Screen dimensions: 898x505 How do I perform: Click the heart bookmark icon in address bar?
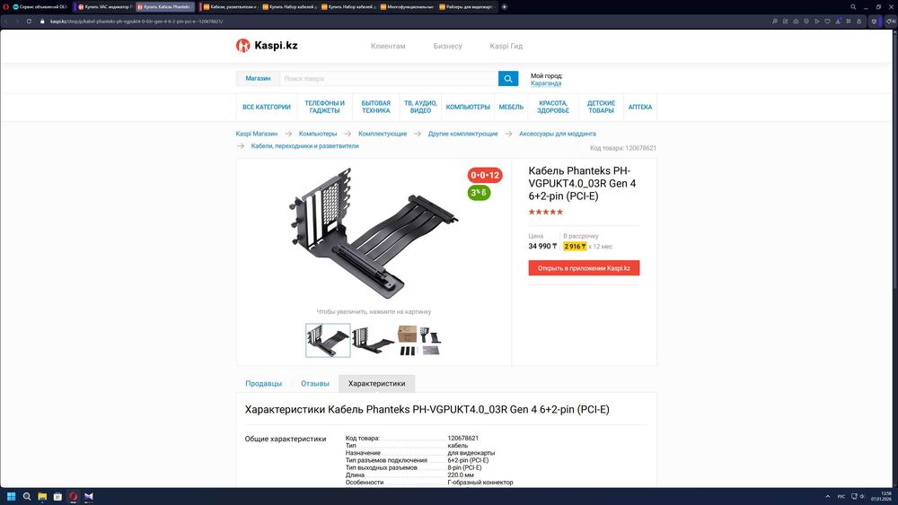pyautogui.click(x=827, y=22)
